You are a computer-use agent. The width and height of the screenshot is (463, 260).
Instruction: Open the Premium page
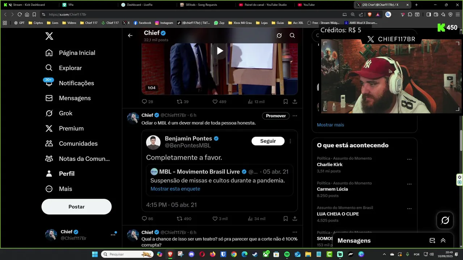[64, 129]
